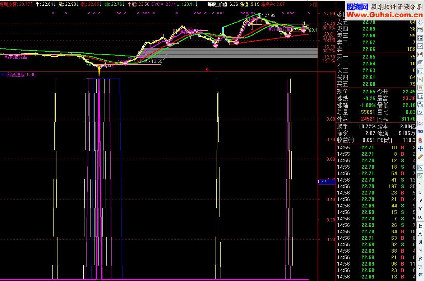Open the f(x) formula manager icon
Image resolution: width=425 pixels, height=281 pixels.
tap(420, 104)
